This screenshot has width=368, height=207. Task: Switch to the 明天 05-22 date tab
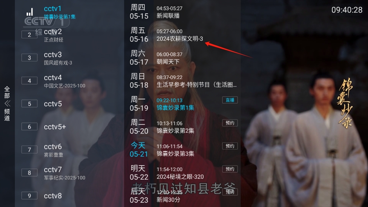click(x=139, y=173)
